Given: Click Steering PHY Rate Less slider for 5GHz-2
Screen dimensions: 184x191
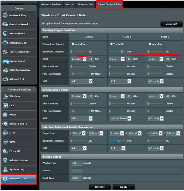Looking at the screenshot, I should point(156,66).
